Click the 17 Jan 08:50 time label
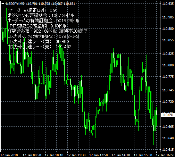 pos(32,155)
